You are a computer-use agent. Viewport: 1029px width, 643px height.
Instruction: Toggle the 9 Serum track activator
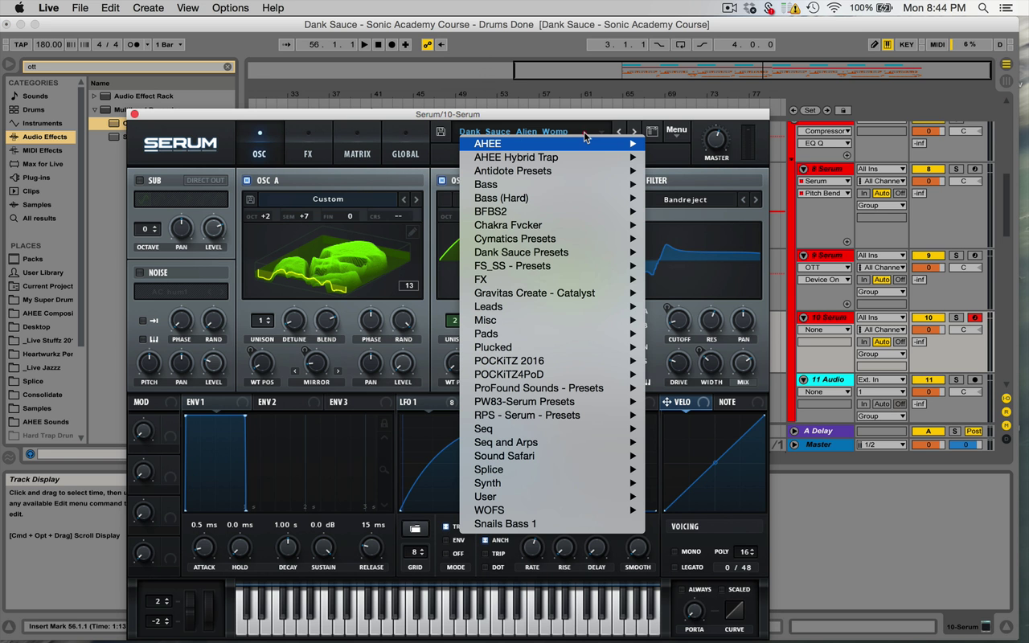(x=928, y=256)
